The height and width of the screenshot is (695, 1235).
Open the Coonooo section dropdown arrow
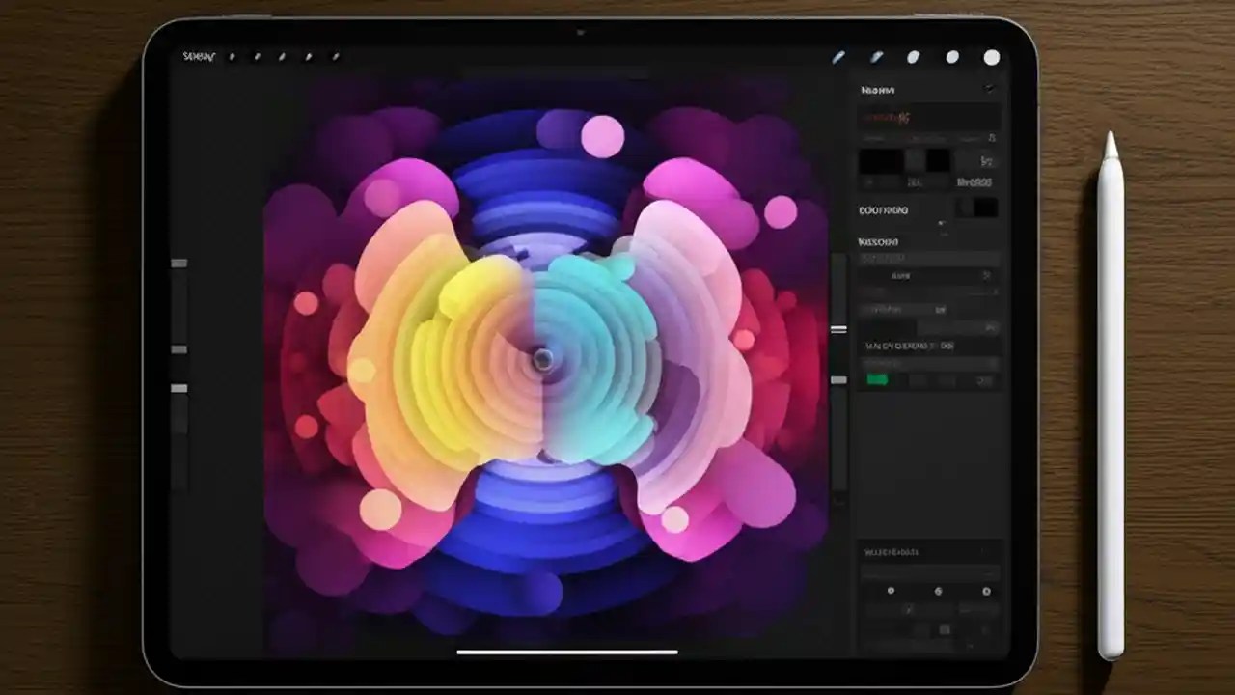coord(942,223)
